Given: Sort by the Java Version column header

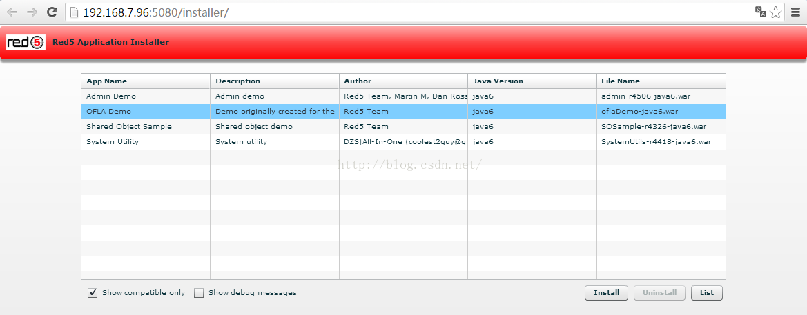Looking at the screenshot, I should (532, 81).
